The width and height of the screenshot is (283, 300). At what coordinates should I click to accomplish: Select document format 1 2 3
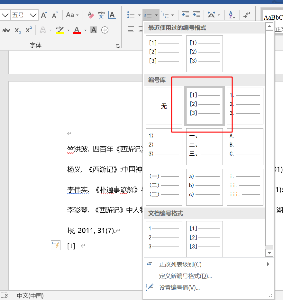pos(164,239)
